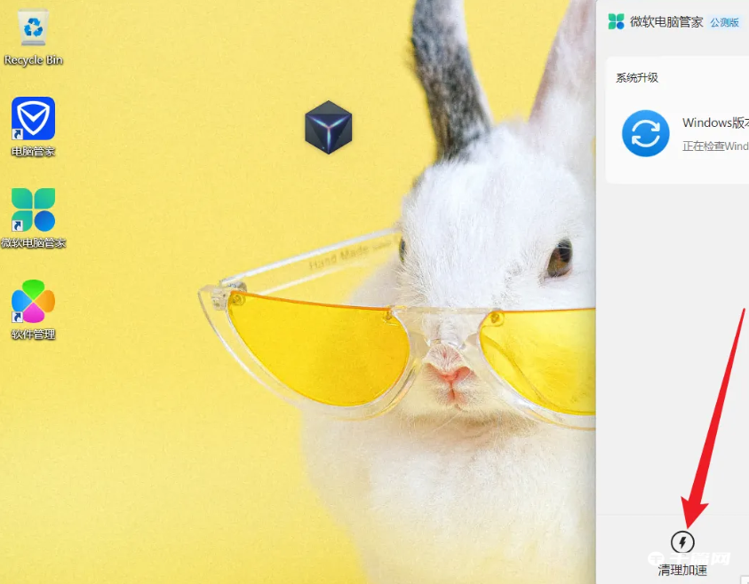Click the 软件管理 label under the colorful icon
749x584 pixels.
pos(33,335)
